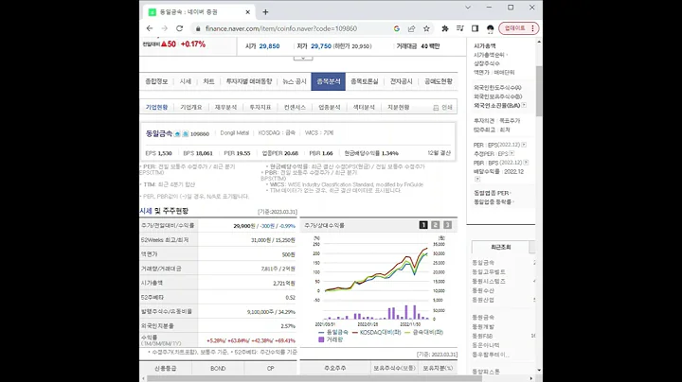Open 동원산업 in recent list

click(x=483, y=300)
